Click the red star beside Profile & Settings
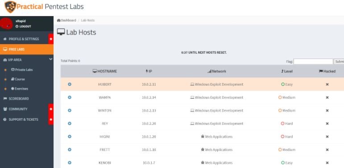 51,39
